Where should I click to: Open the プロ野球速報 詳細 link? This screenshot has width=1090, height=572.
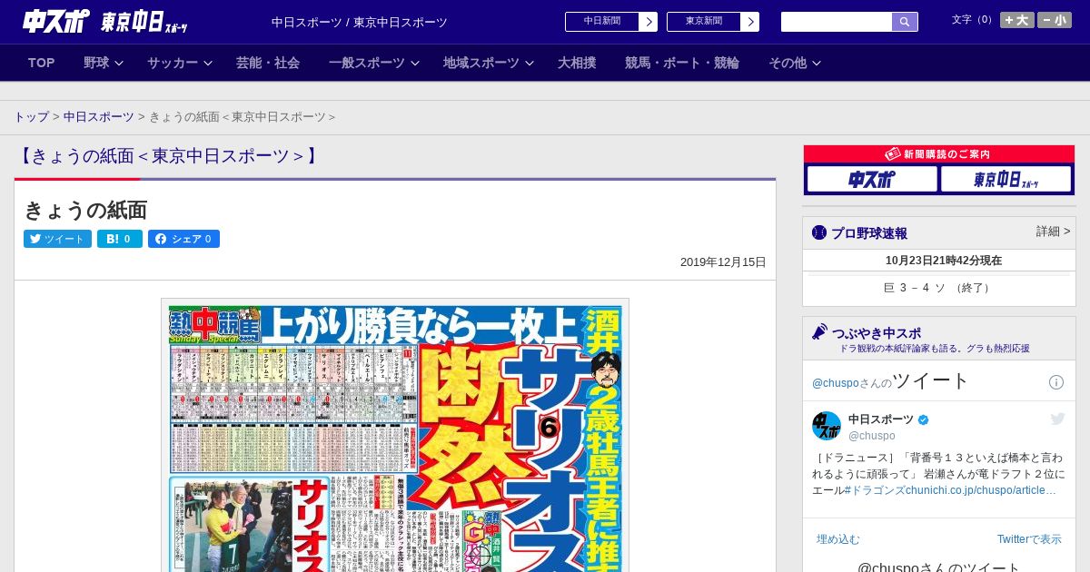coord(1053,232)
